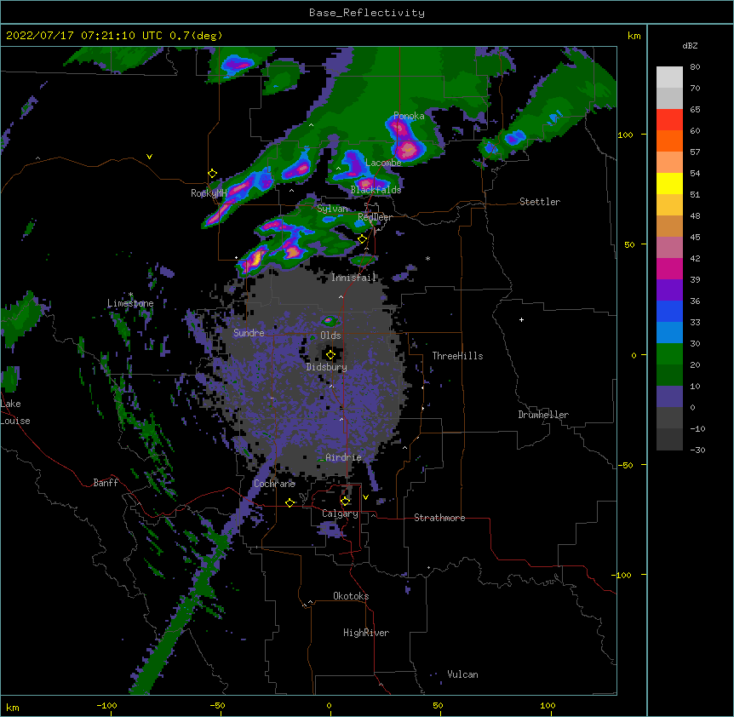Click the Okotoks town label

[351, 596]
